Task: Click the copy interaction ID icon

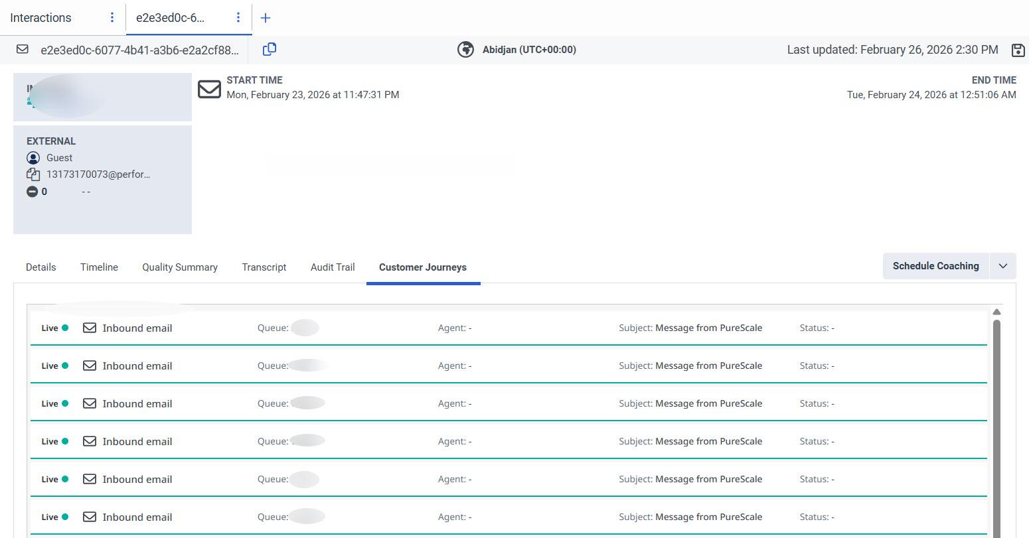Action: [x=269, y=49]
